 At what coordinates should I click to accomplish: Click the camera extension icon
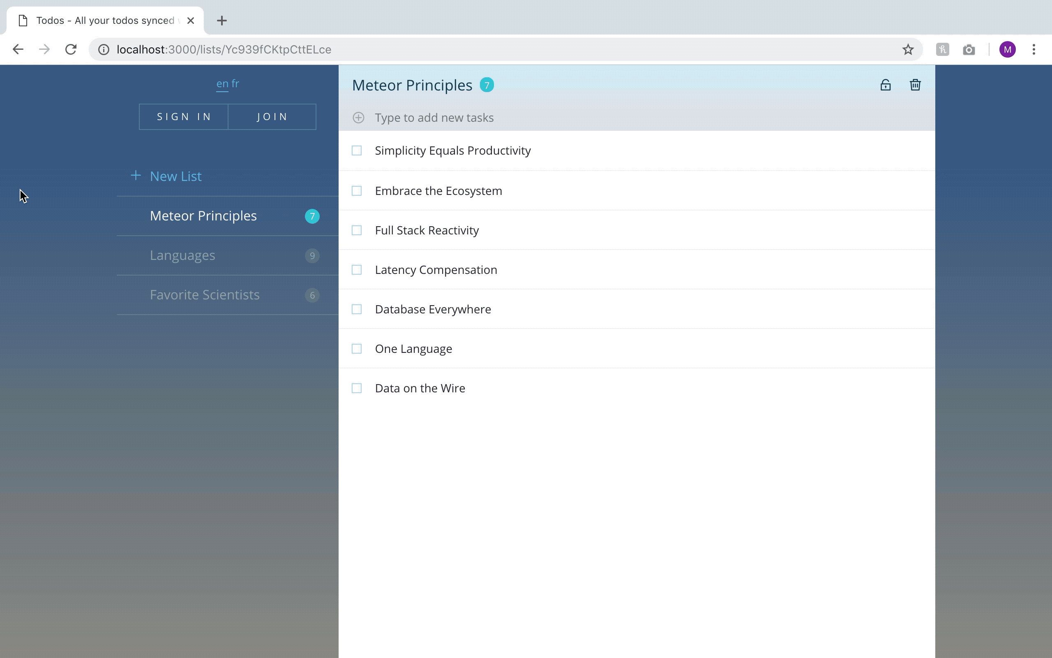(969, 50)
